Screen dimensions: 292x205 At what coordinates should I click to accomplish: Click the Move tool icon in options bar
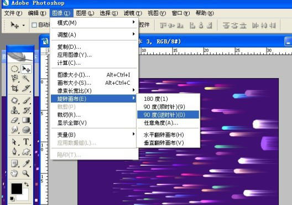click(15, 25)
